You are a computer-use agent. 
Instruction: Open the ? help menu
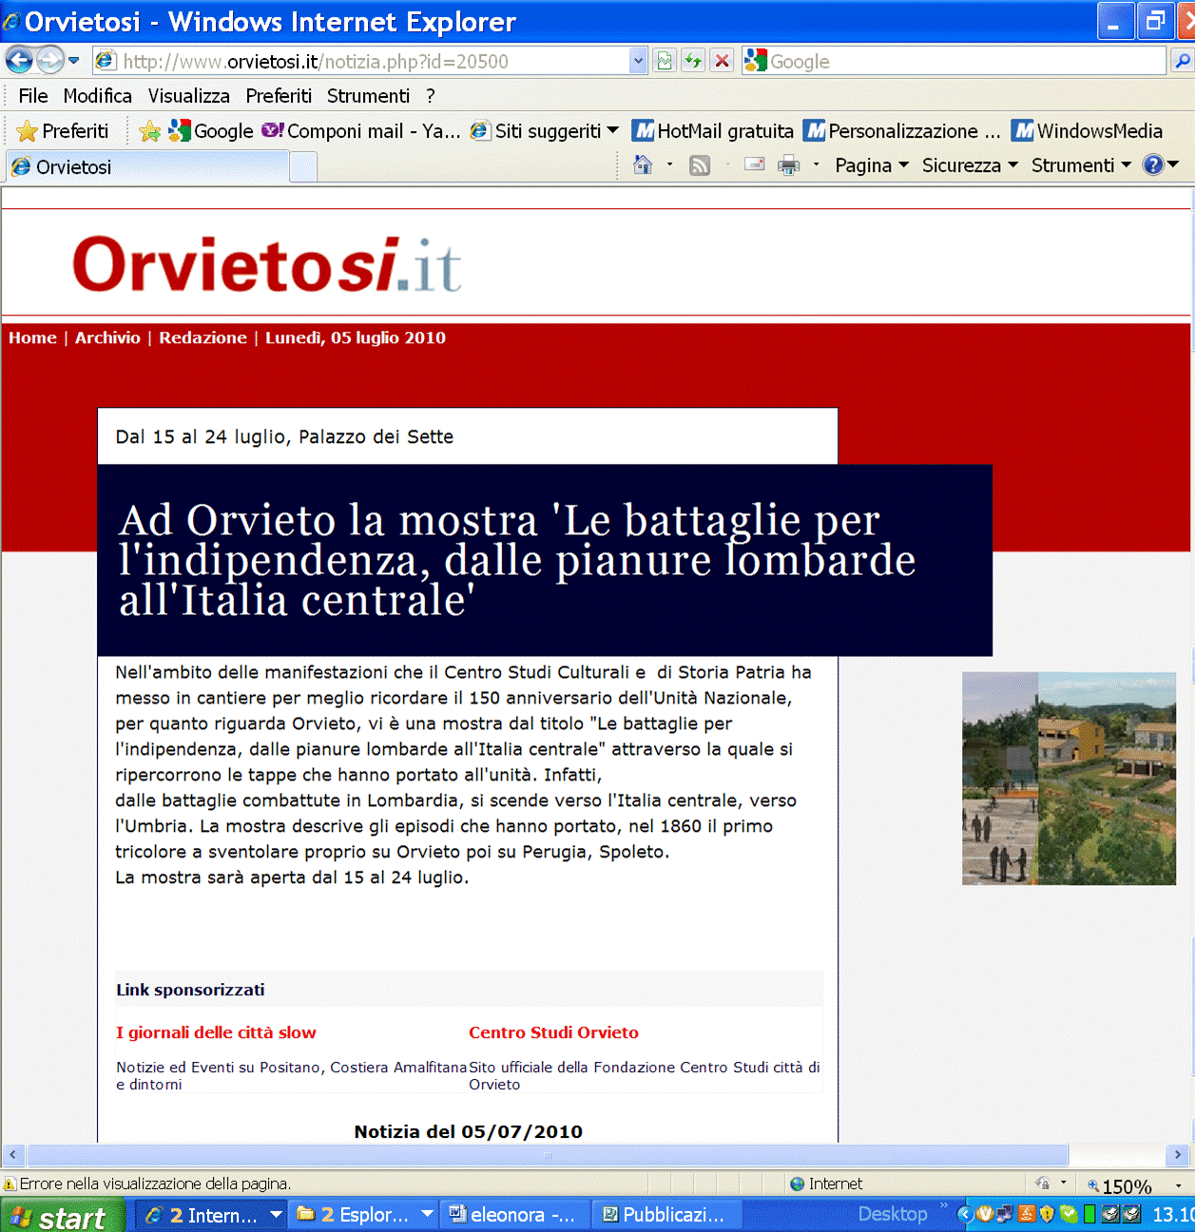(431, 96)
